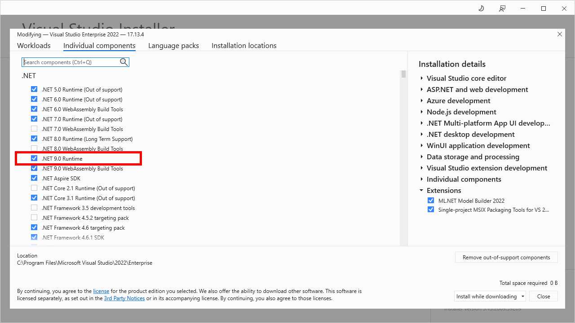Expand Visual Studio extension development details
This screenshot has height=323, width=575.
(421, 168)
